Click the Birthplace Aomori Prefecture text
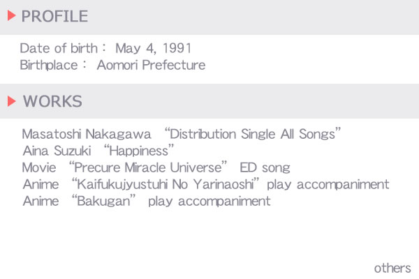Image resolution: width=419 pixels, height=279 pixels. (x=112, y=65)
